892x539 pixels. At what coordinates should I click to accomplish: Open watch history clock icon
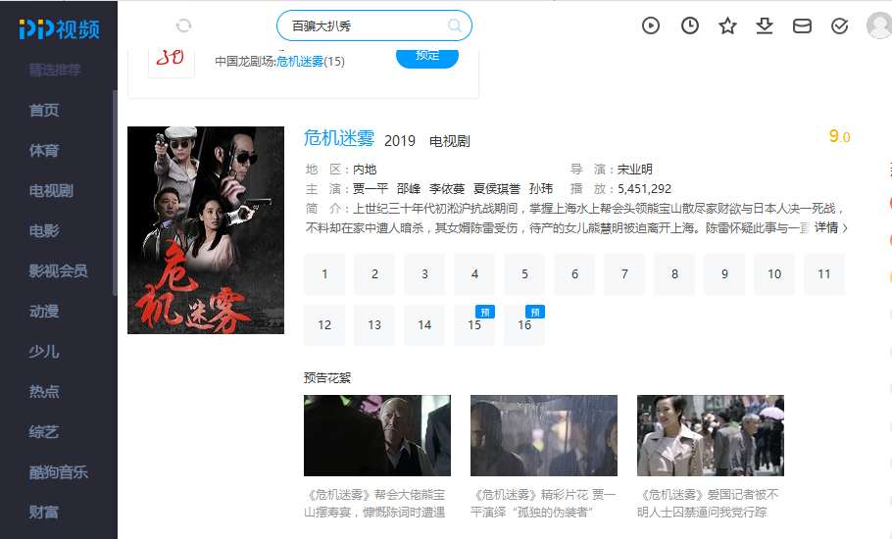coord(689,25)
